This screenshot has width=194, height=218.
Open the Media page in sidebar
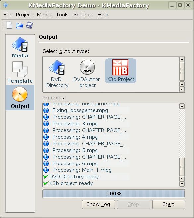point(20,47)
